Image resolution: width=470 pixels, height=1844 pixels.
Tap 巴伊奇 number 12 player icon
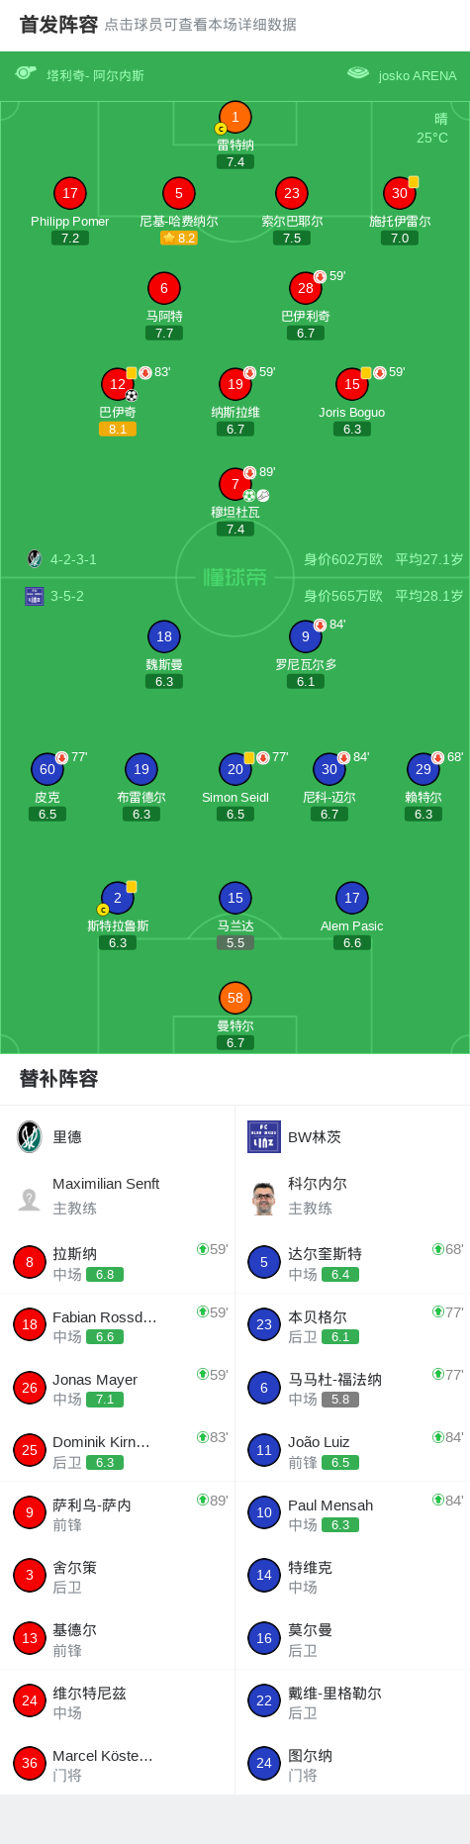coord(118,384)
